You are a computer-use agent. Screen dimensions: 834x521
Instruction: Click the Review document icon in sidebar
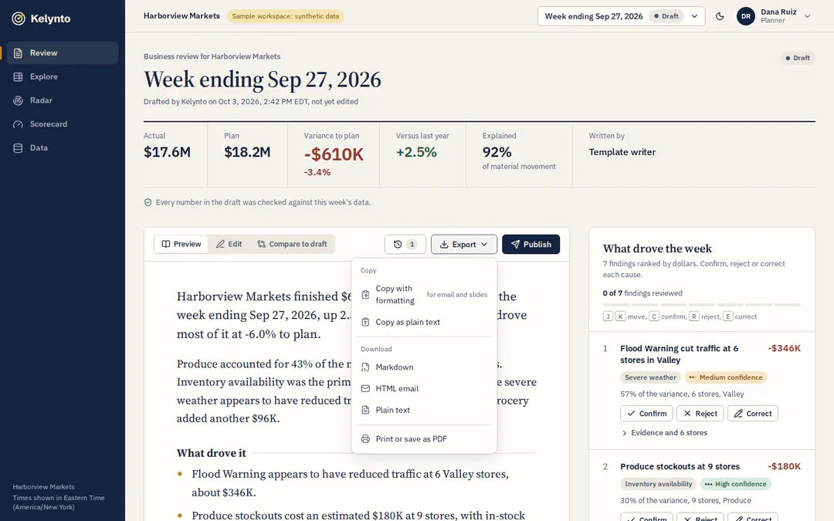click(18, 53)
